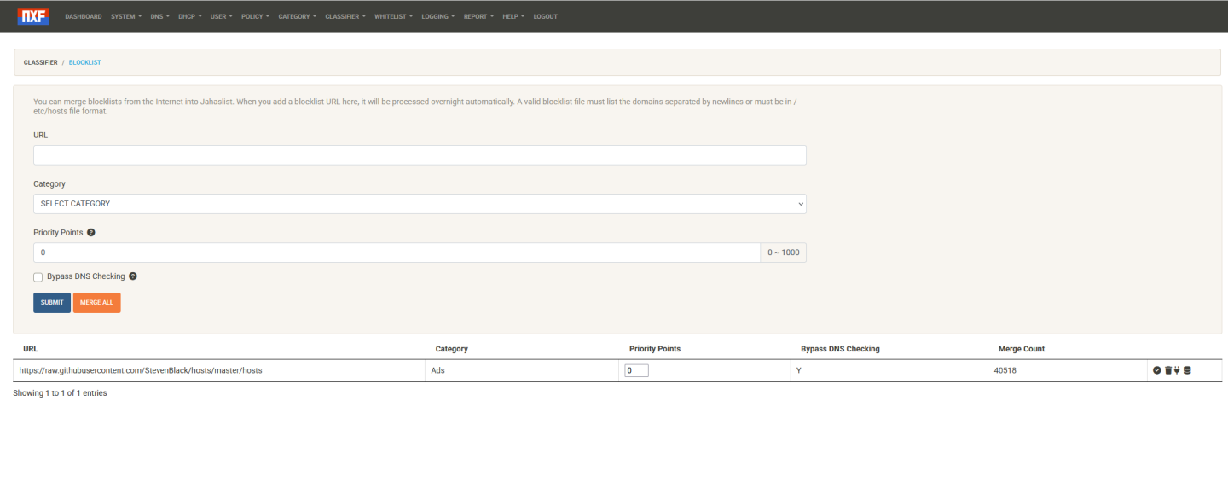
Task: Expand the System menu
Action: (x=125, y=17)
